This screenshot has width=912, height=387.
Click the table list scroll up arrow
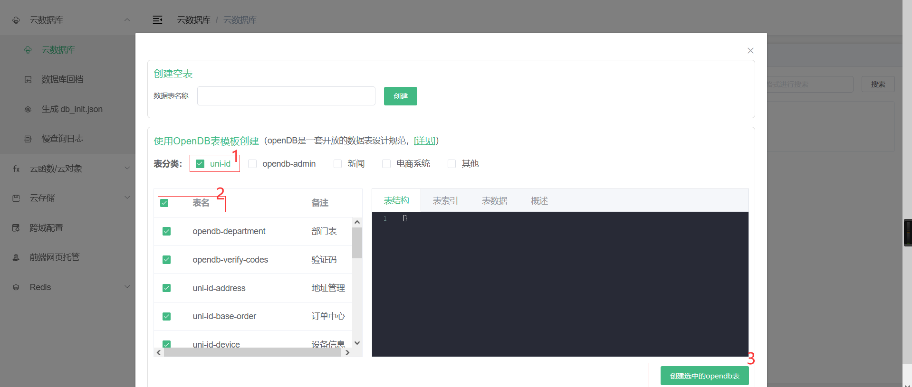(357, 222)
